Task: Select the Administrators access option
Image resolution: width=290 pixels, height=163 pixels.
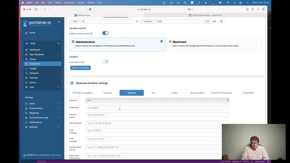Action: click(117, 44)
